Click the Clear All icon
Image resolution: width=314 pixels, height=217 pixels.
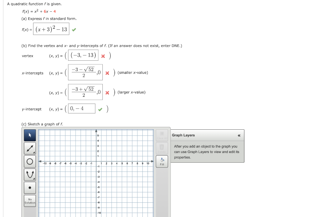162,135
